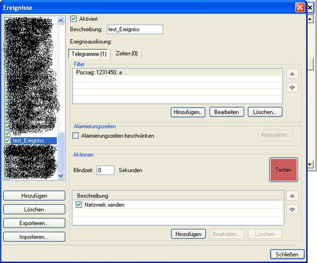Select the Telegramme (1) tab
This screenshot has width=317, height=263.
tap(89, 54)
